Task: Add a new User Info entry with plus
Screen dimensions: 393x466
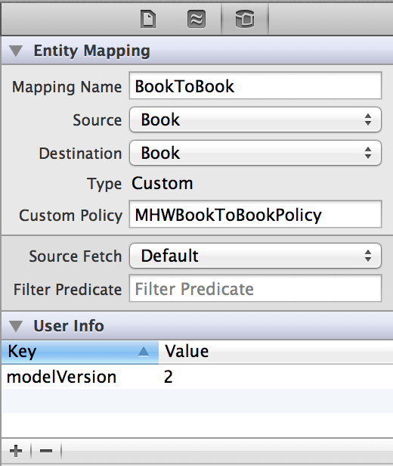Action: [16, 451]
